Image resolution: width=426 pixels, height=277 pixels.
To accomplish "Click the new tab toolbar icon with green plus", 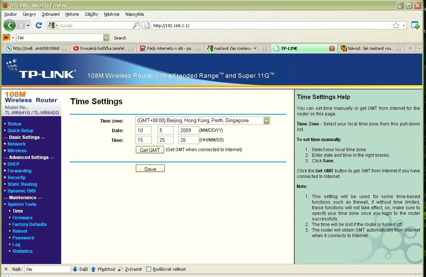I will [416, 25].
